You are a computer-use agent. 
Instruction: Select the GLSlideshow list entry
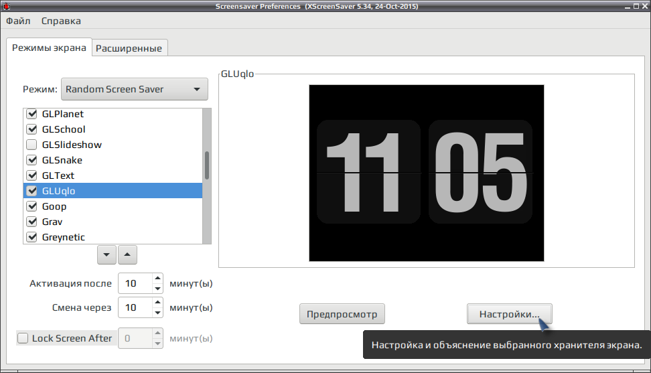pos(113,145)
